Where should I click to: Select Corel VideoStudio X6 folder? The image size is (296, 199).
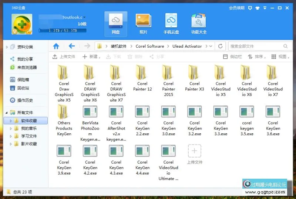tap(247, 80)
